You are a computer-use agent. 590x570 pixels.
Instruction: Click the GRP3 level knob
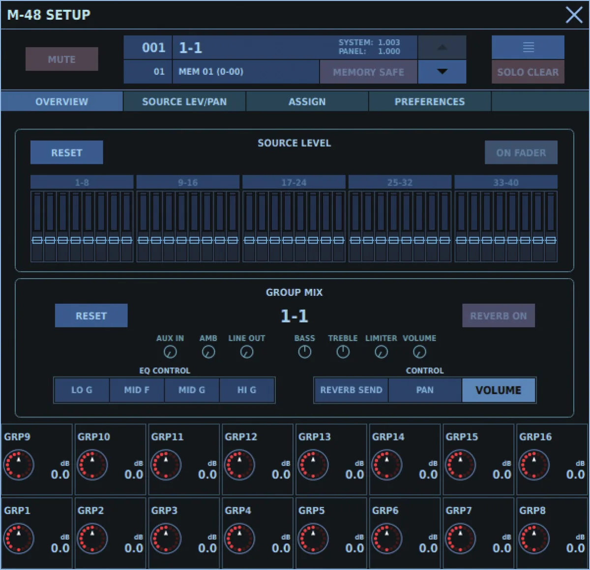tap(166, 538)
